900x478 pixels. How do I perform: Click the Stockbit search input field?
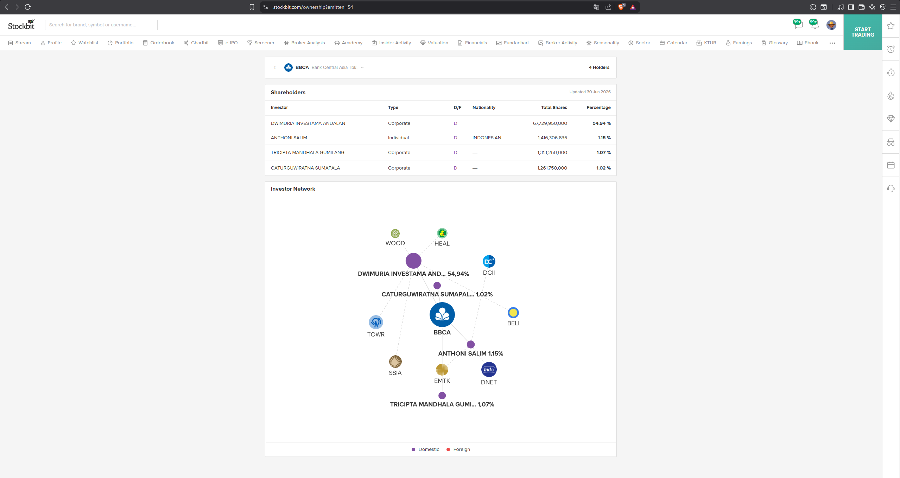(x=101, y=25)
